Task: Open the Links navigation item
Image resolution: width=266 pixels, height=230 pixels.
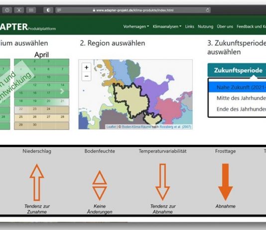Action: click(189, 26)
